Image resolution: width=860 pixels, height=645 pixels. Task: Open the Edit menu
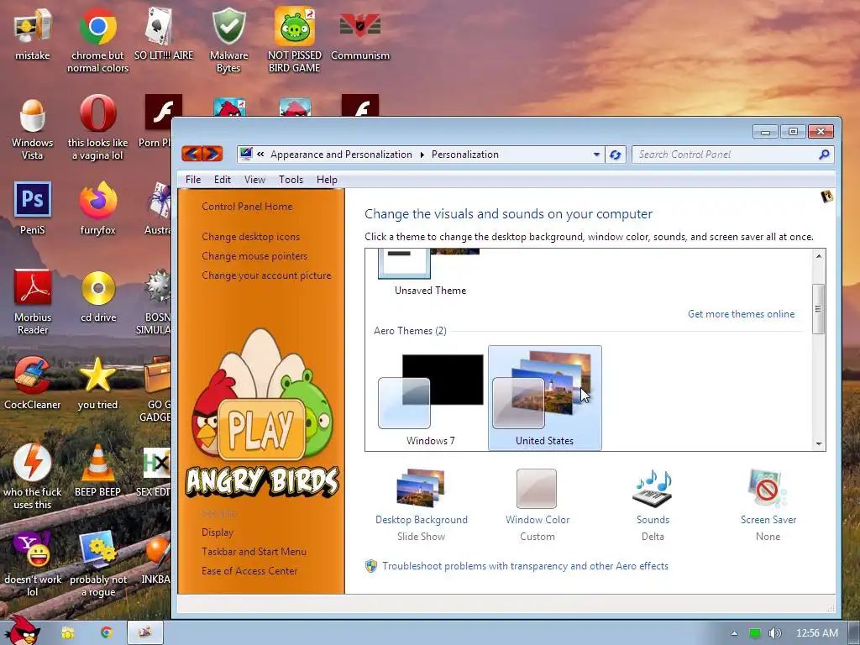click(x=222, y=180)
